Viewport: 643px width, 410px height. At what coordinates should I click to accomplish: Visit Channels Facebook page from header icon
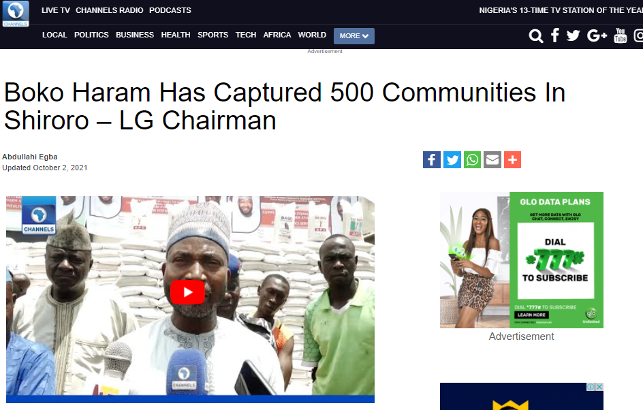point(555,35)
